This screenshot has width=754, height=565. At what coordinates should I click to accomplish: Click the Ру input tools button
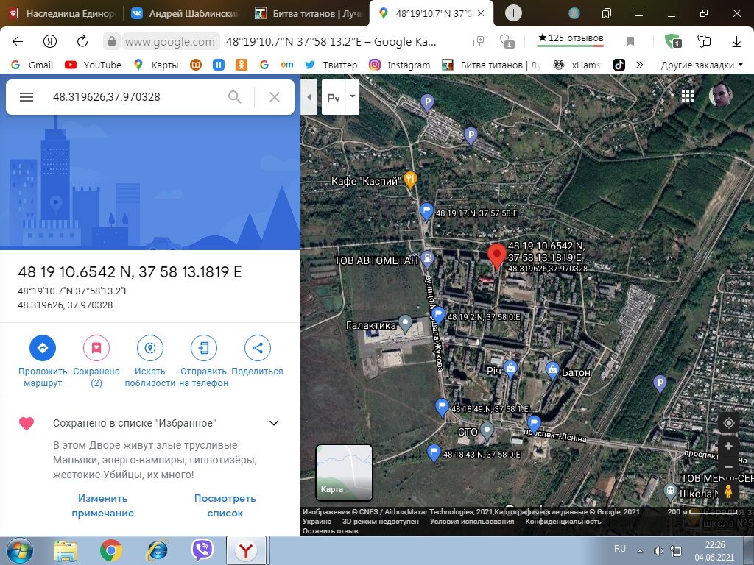click(334, 98)
